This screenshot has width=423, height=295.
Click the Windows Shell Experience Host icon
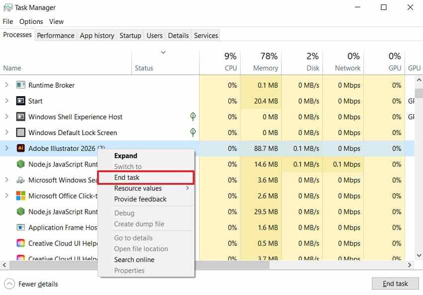pyautogui.click(x=21, y=117)
